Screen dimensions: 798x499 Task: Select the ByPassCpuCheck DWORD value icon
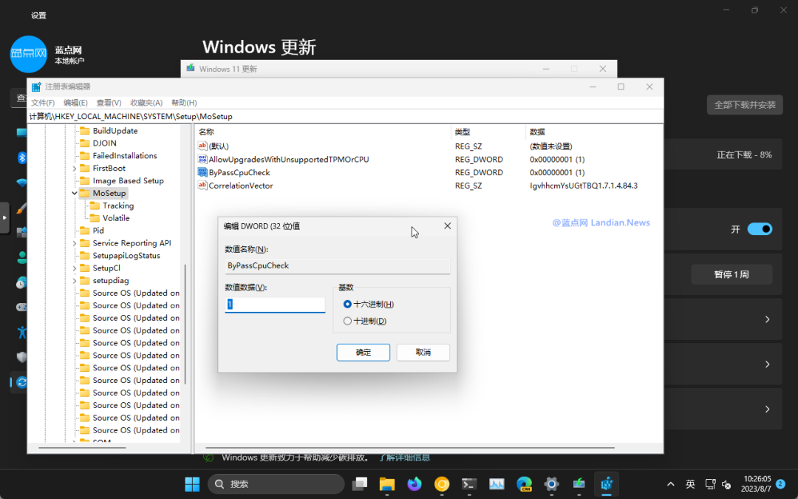point(202,172)
